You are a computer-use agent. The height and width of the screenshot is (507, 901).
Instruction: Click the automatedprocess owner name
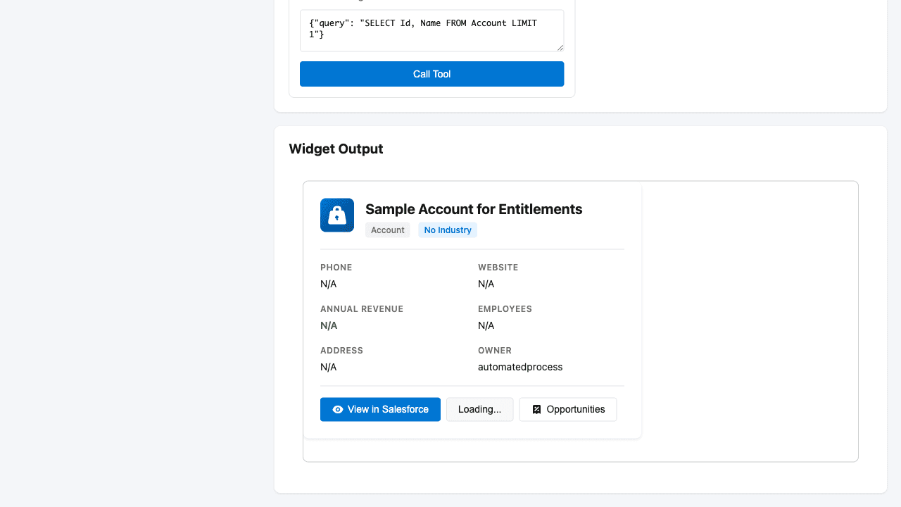520,367
